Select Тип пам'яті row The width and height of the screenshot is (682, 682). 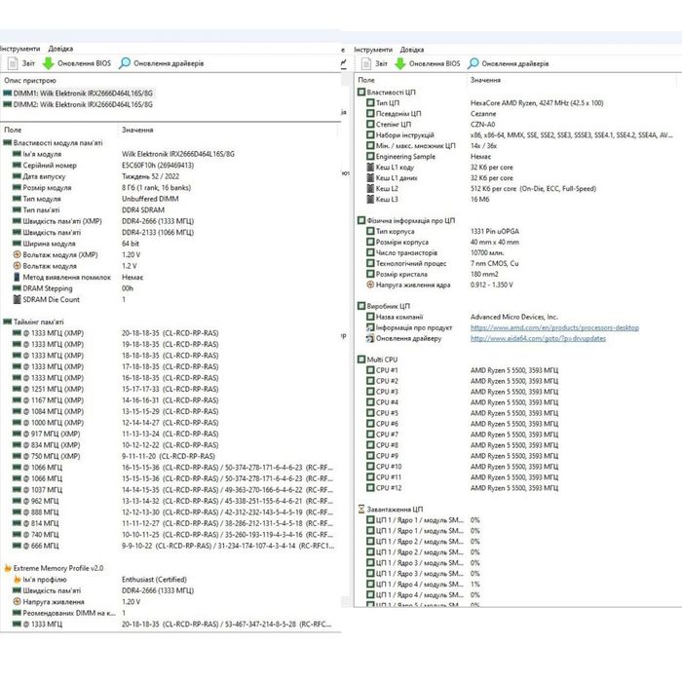click(x=170, y=209)
